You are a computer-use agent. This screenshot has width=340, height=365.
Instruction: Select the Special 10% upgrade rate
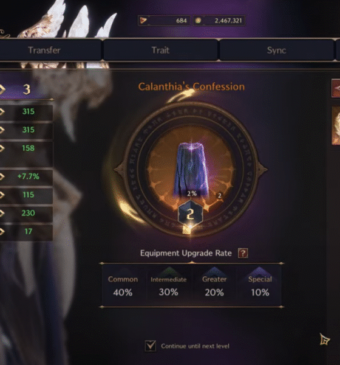point(260,285)
